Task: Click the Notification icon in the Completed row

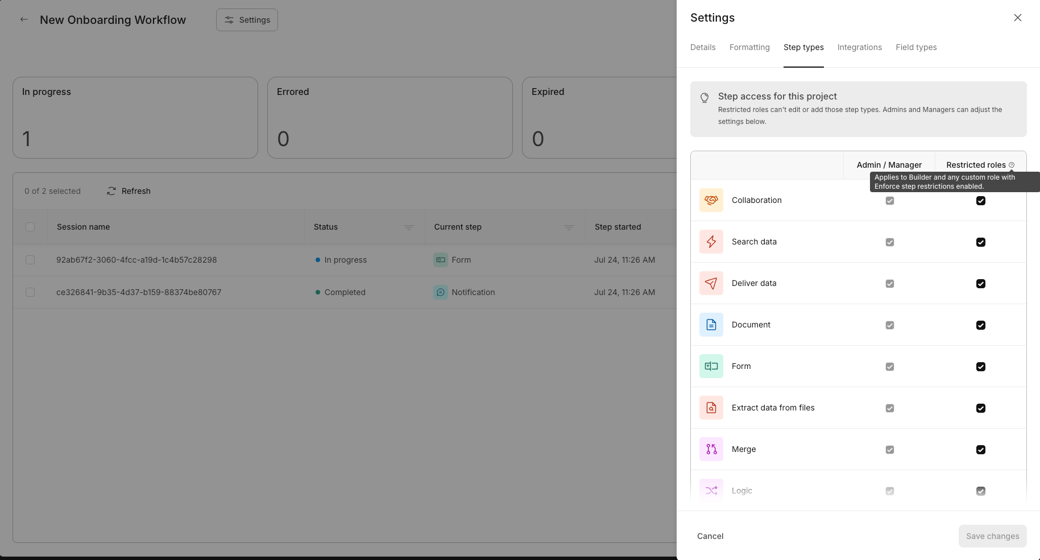Action: pyautogui.click(x=441, y=292)
